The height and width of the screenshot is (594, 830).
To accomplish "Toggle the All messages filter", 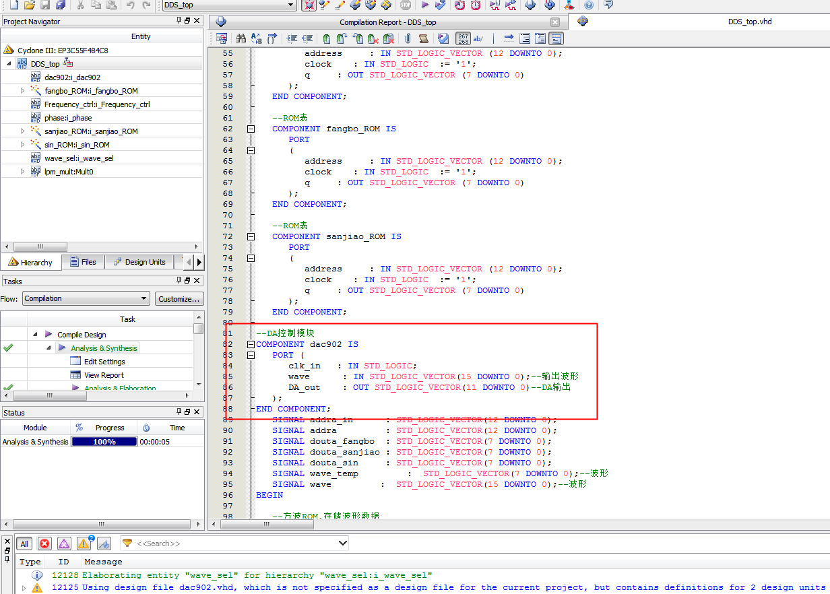I will click(x=24, y=543).
